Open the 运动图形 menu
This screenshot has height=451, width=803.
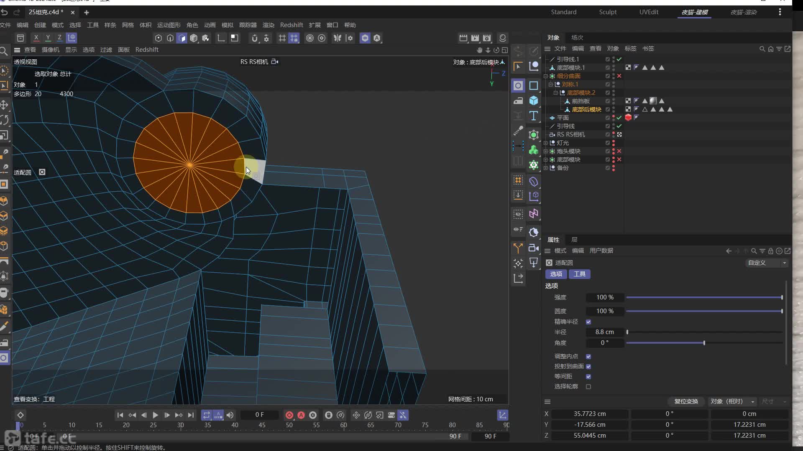pos(169,25)
